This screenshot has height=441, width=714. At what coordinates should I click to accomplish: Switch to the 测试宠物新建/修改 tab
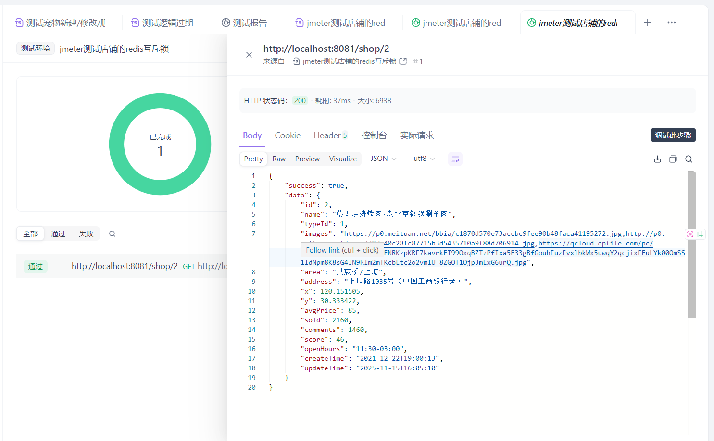pos(60,23)
